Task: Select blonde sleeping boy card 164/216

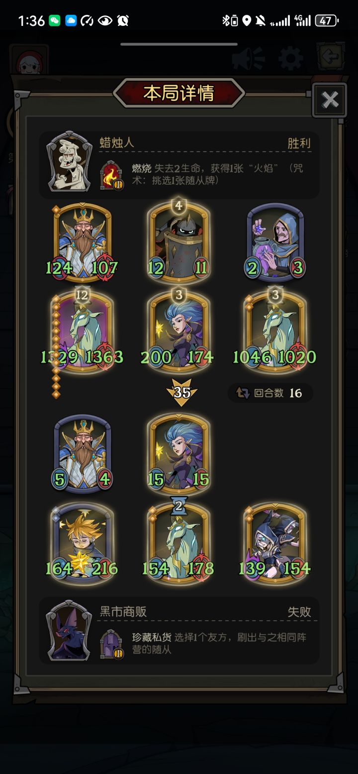Action: coord(82,544)
